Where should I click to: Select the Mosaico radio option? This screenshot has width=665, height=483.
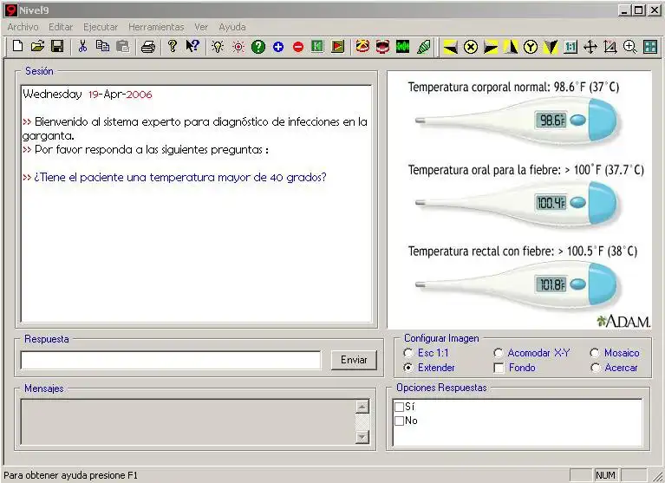click(595, 353)
